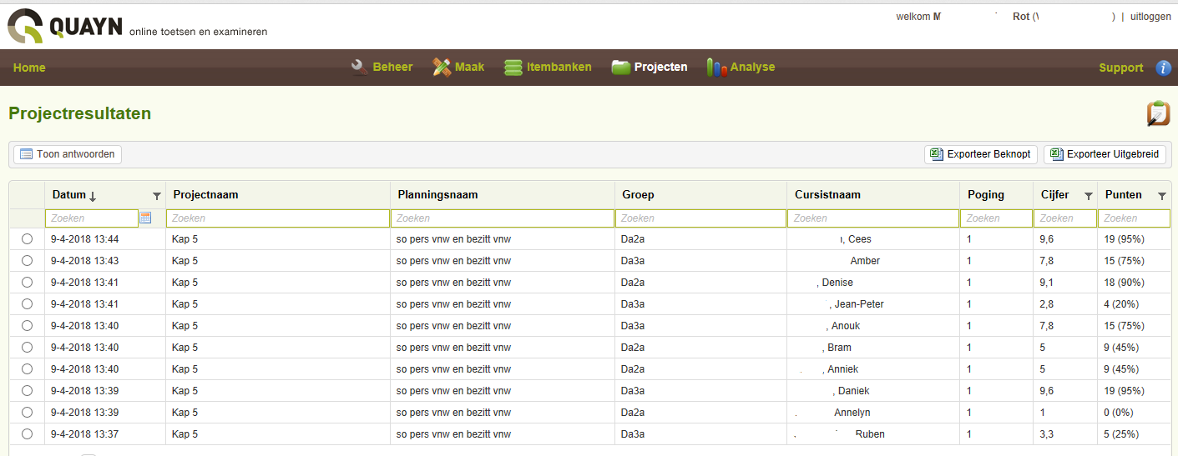Click Exporteer Uitgebreid button
Viewport: 1178px width, 456px height.
point(1105,154)
